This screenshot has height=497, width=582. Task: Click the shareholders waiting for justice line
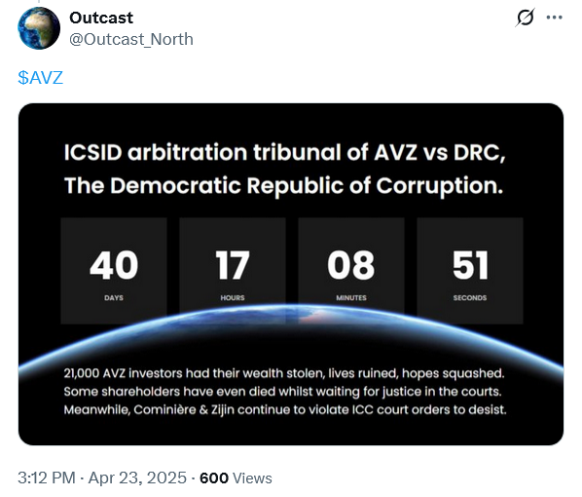click(x=283, y=392)
